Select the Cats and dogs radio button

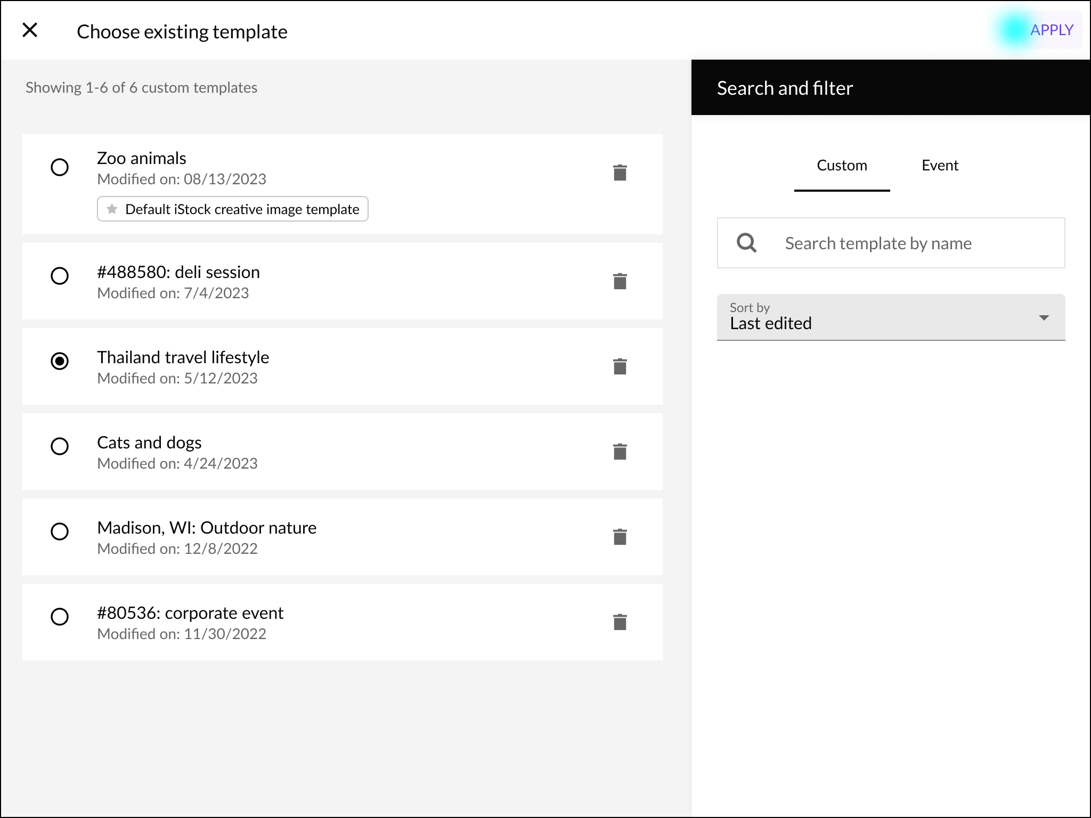(x=60, y=446)
